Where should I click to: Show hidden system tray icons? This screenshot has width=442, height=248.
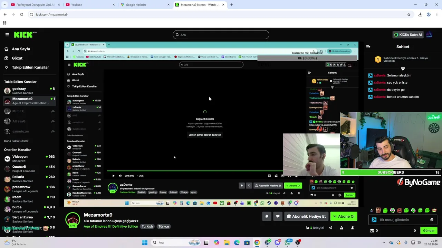tap(383, 242)
